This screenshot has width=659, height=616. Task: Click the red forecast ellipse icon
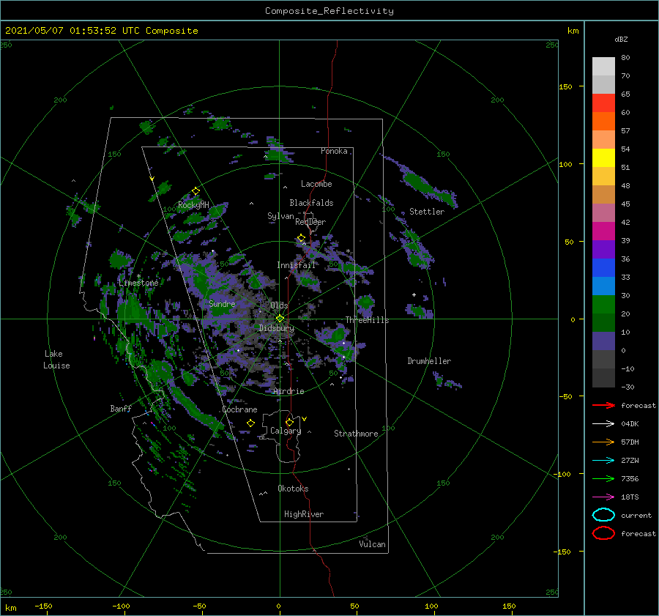(603, 533)
